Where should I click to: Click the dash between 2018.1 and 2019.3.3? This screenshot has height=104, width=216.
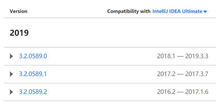(180, 56)
